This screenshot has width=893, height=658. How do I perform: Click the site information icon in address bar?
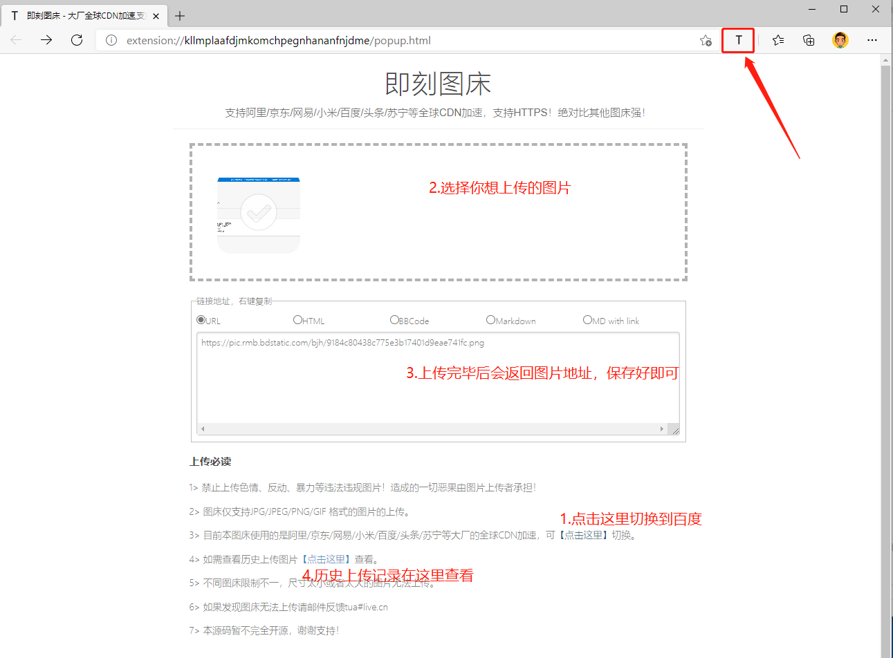click(111, 41)
